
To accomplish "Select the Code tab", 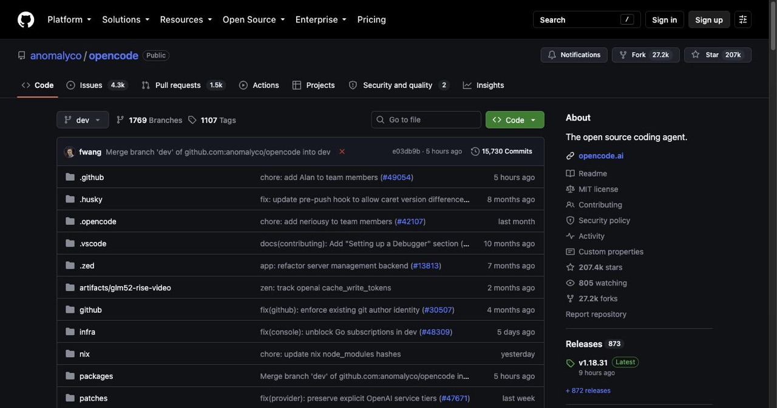I will pyautogui.click(x=38, y=85).
